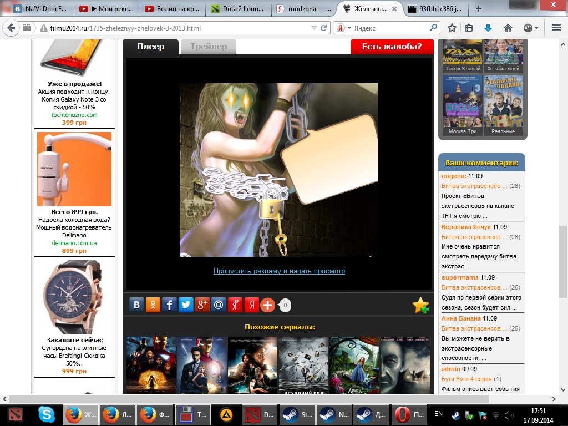Image resolution: width=568 pixels, height=426 pixels.
Task: Open supermama commenter link
Action: pos(460,277)
